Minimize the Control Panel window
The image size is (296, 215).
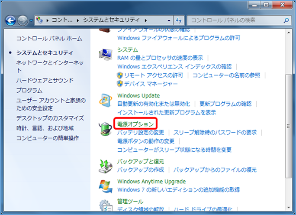click(x=254, y=5)
